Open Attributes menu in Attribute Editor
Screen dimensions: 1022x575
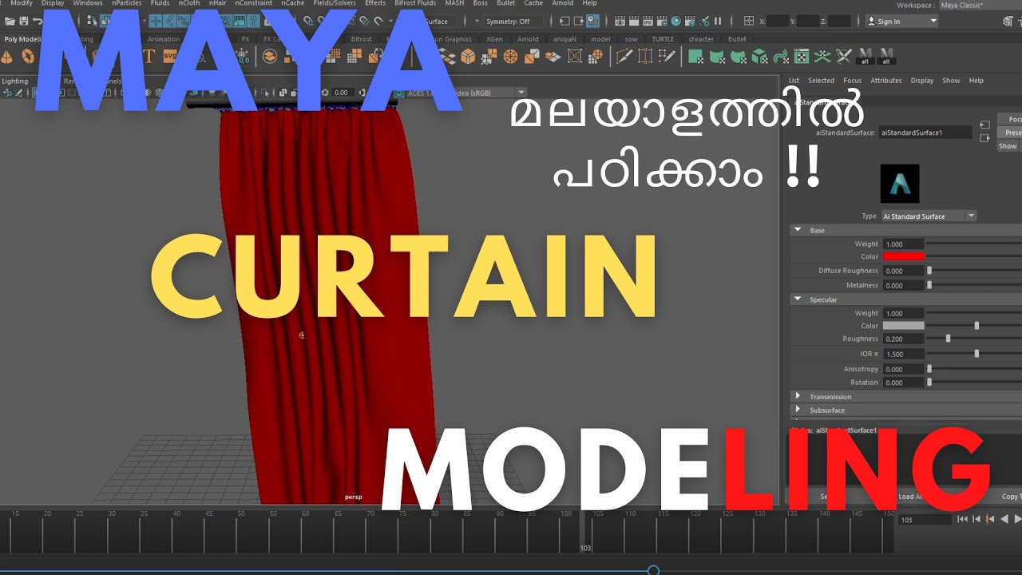885,81
